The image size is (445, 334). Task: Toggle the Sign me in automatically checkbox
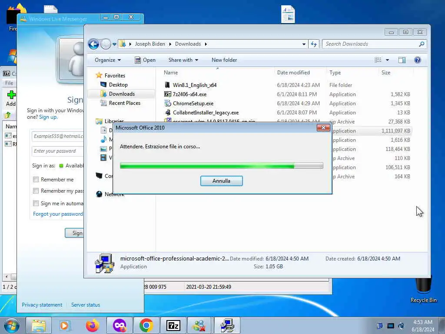pyautogui.click(x=36, y=204)
